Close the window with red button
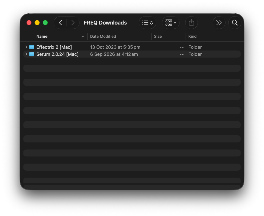Screen dimensions: 264x216 29,23
